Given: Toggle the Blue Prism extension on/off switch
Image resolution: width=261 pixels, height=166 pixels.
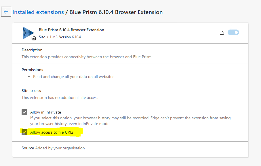Looking at the screenshot, I should pos(233,33).
